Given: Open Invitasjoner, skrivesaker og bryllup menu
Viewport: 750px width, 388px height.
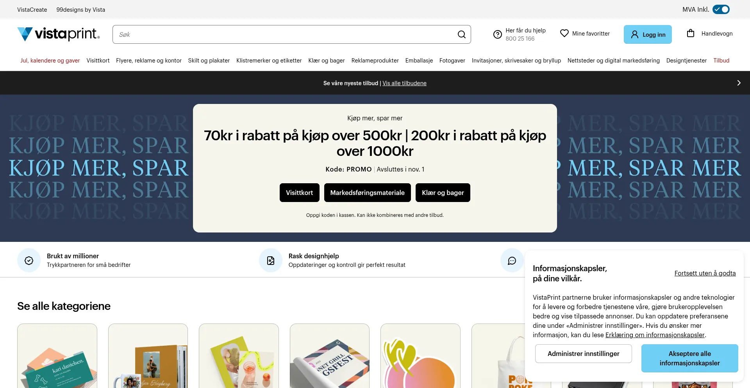Looking at the screenshot, I should click(516, 61).
